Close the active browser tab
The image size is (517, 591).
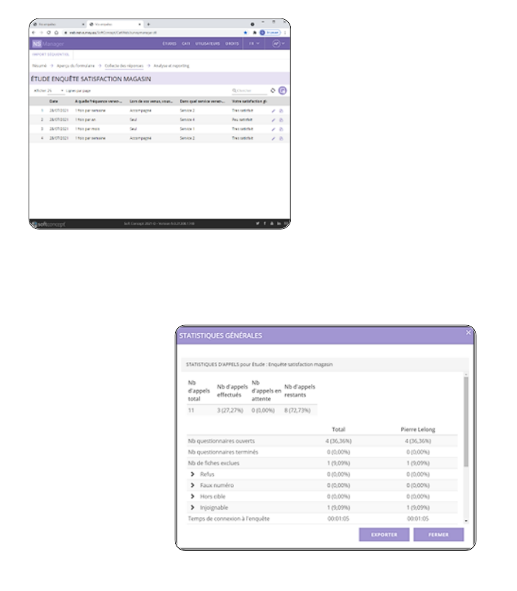point(140,24)
